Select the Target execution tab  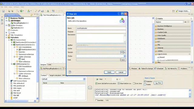tap(55, 75)
